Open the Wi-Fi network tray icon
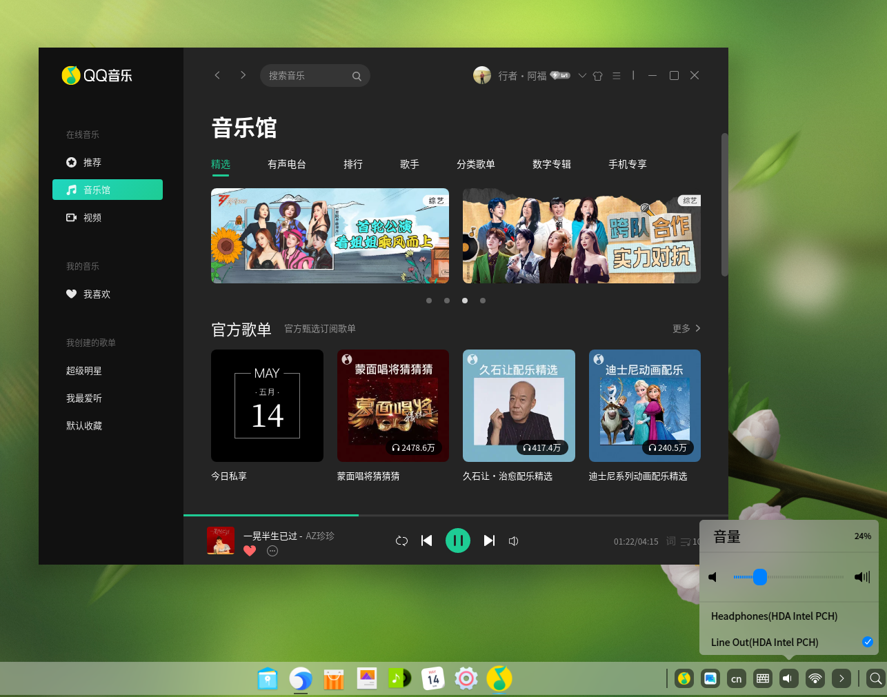Screen dimensions: 887x697 (x=815, y=678)
